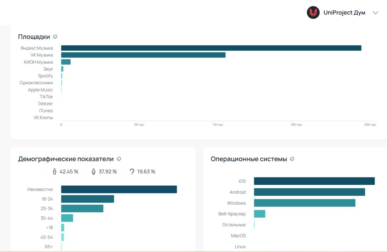The height and width of the screenshot is (252, 387).
Task: Click the КИОН Музыка bar
Action: coord(66,62)
